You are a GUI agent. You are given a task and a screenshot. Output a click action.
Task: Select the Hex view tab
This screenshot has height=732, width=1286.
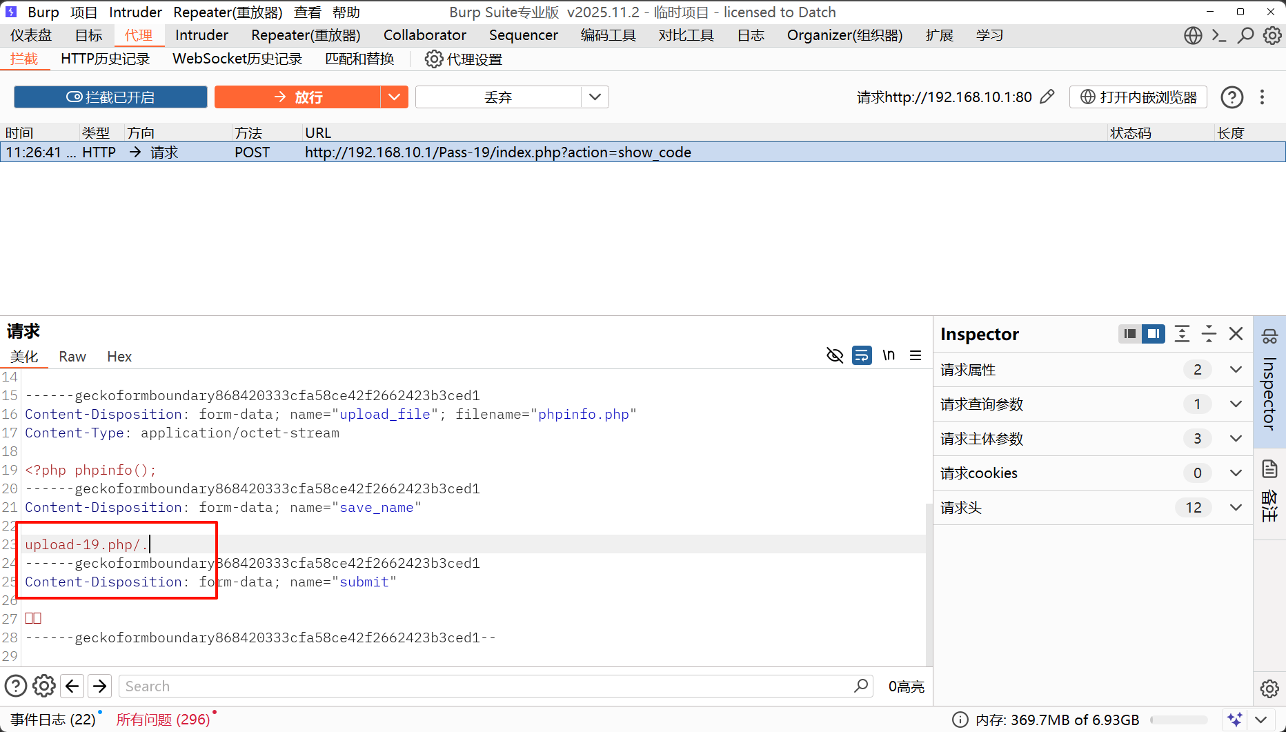click(119, 357)
